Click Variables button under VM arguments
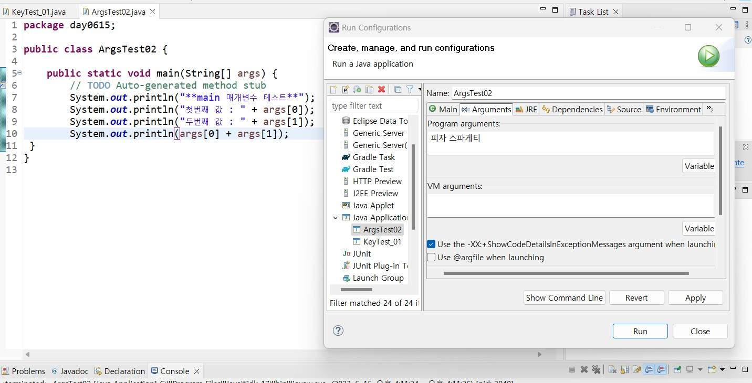 coord(698,228)
